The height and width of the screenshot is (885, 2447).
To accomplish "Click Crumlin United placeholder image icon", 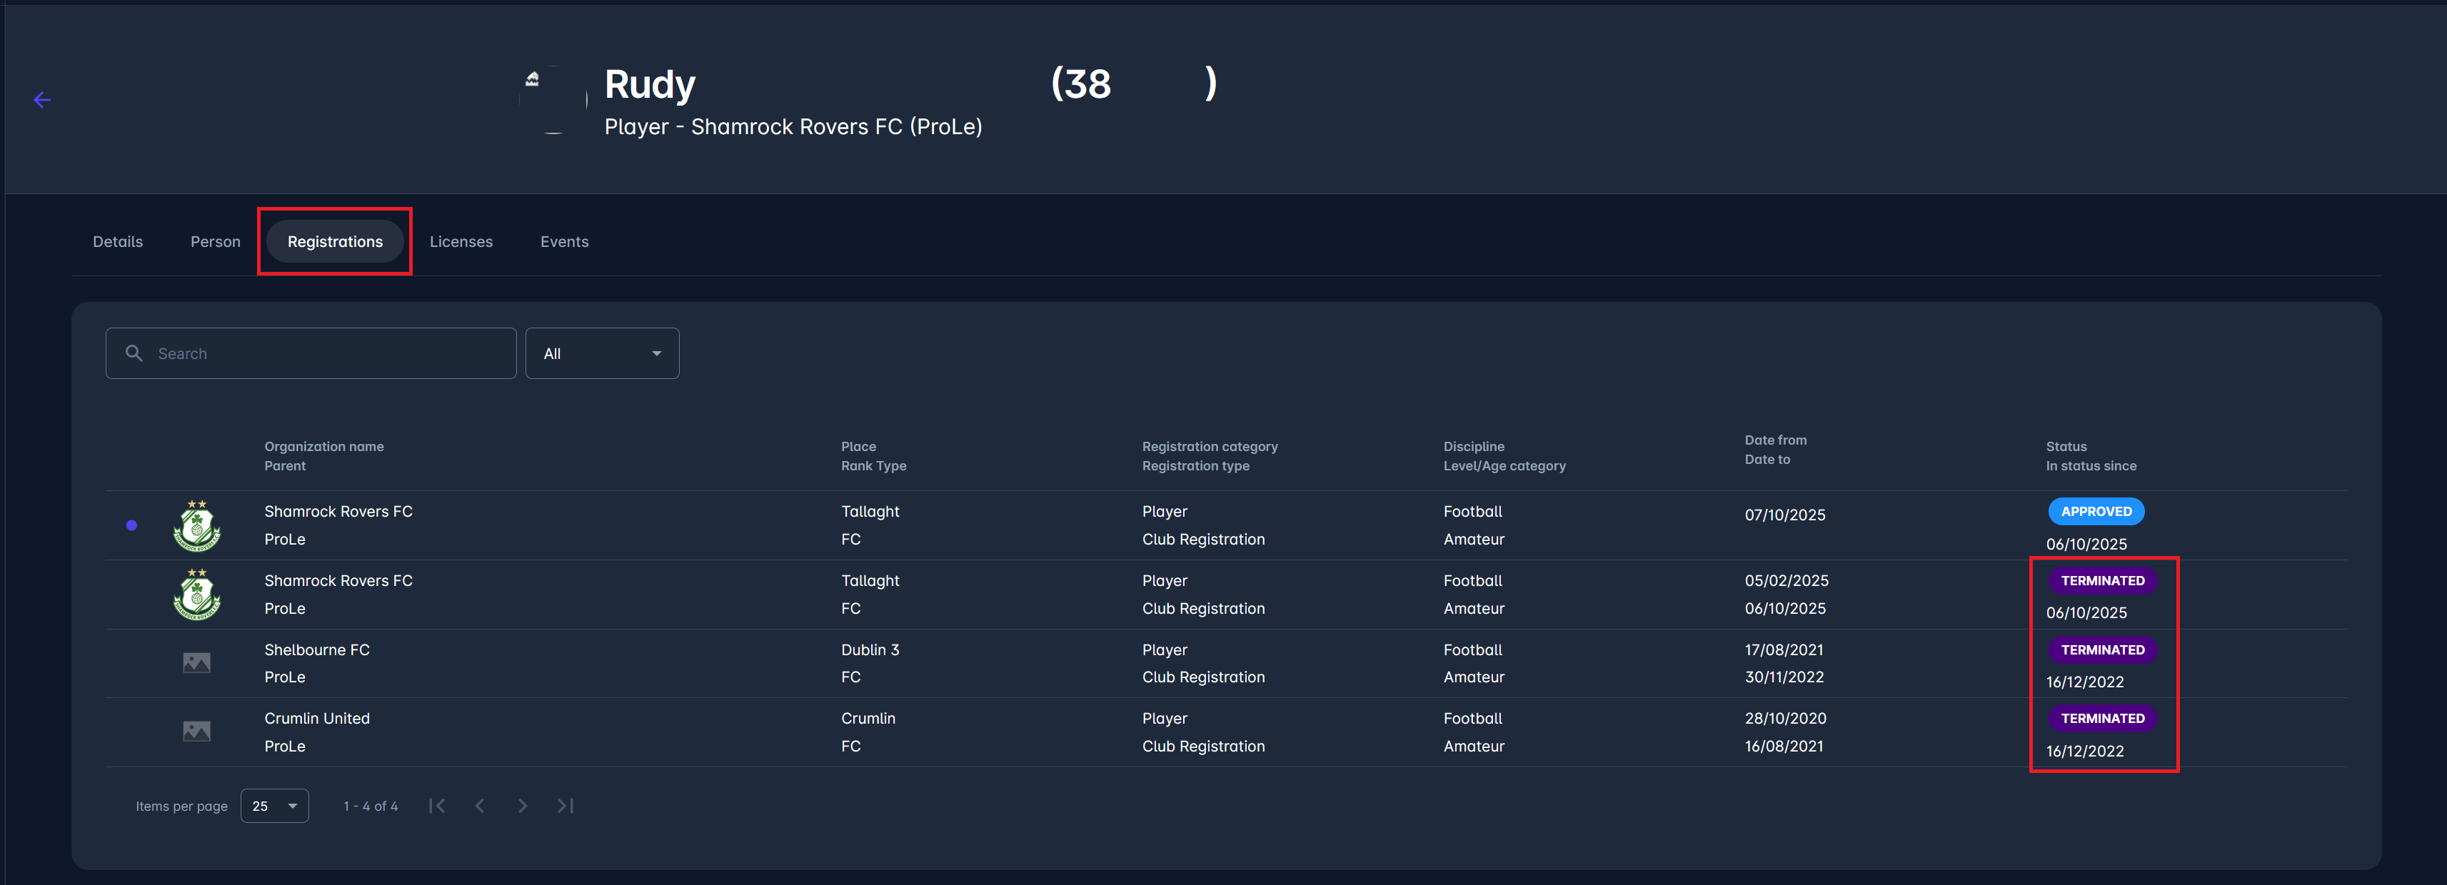I will point(196,731).
